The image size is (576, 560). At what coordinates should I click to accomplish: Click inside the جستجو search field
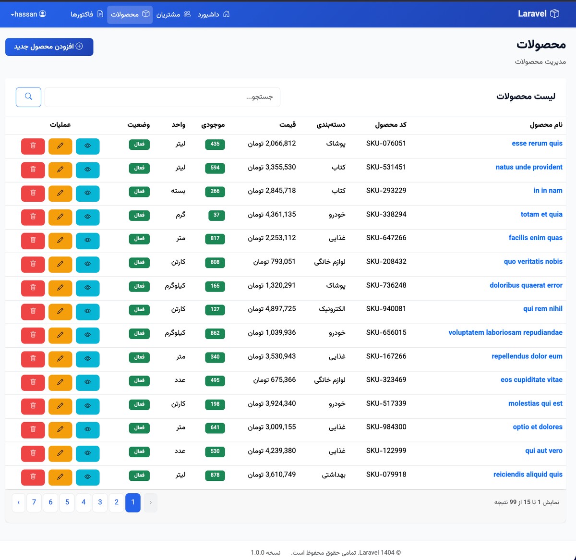pos(162,97)
